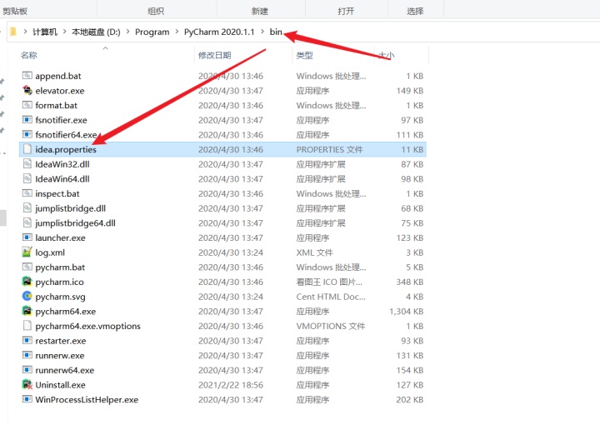Click the elevator.exe file icon

coord(27,90)
